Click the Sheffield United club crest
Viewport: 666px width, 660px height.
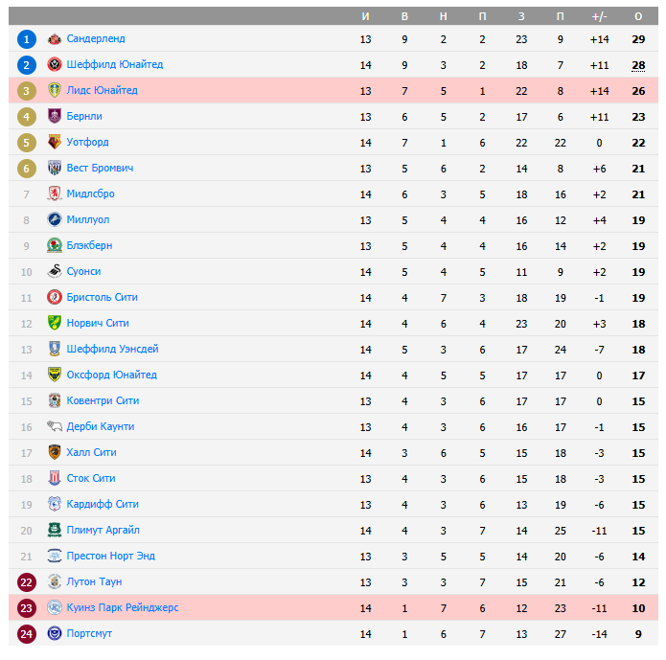55,65
